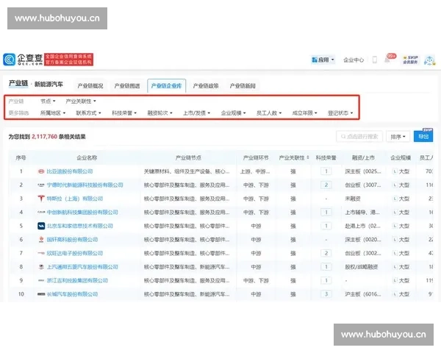The height and width of the screenshot is (353, 441).
Task: Open the 排序 sort dropdown
Action: click(x=398, y=136)
